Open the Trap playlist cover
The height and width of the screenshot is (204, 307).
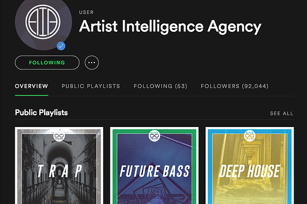(x=59, y=165)
